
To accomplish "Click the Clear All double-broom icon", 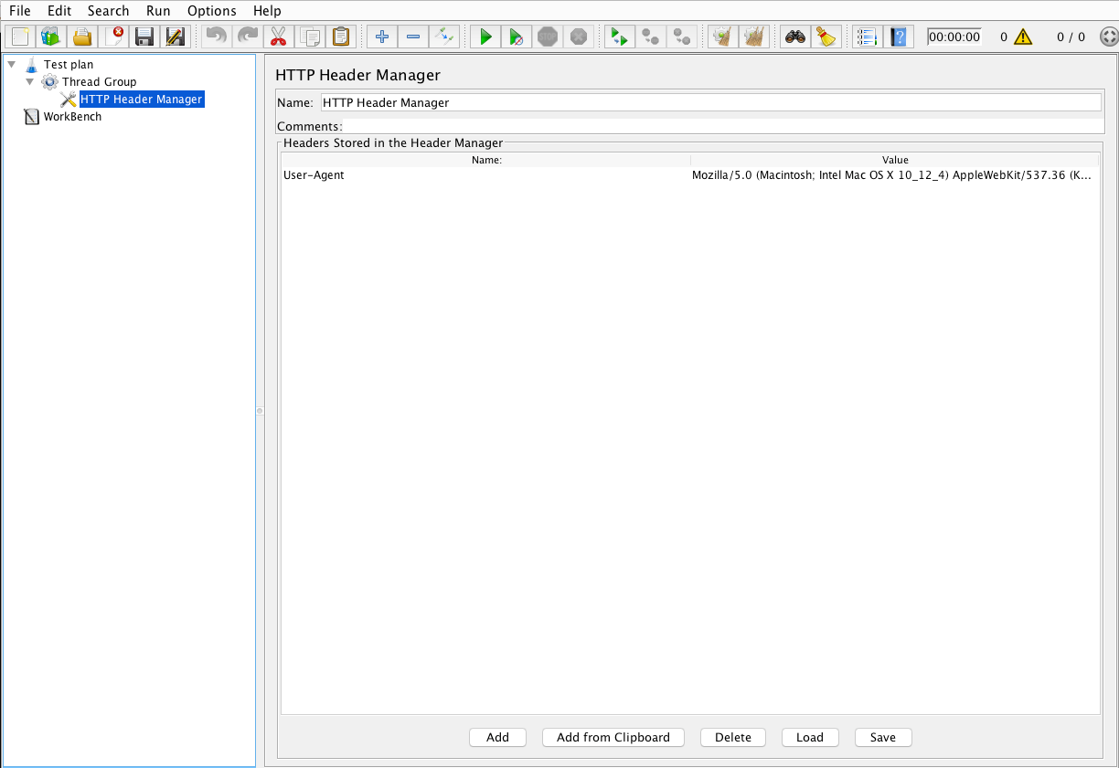I will coord(753,37).
